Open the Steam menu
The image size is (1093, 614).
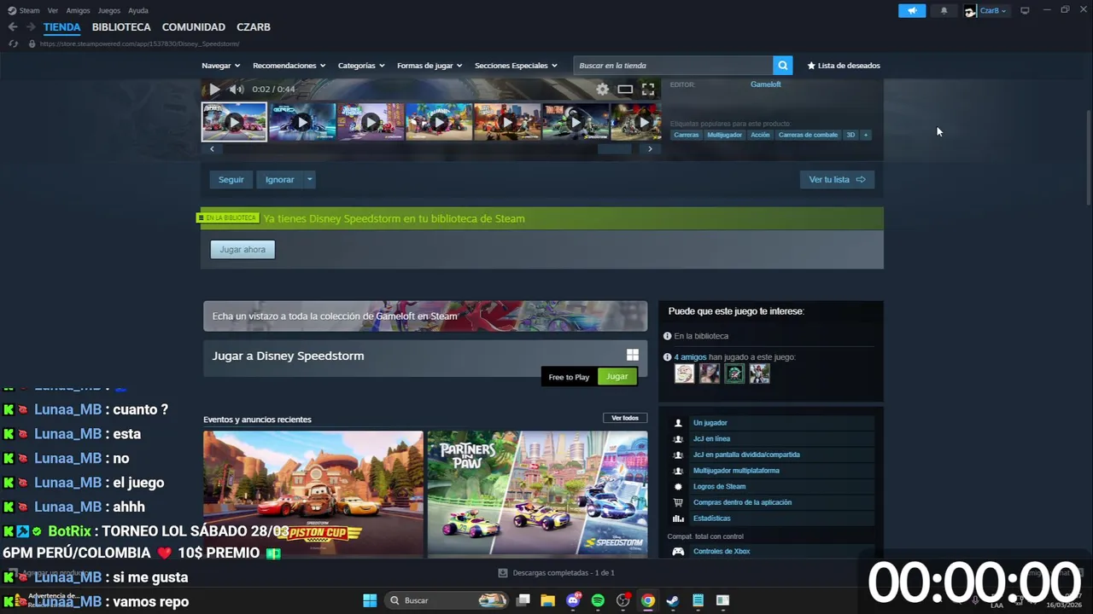tap(24, 10)
